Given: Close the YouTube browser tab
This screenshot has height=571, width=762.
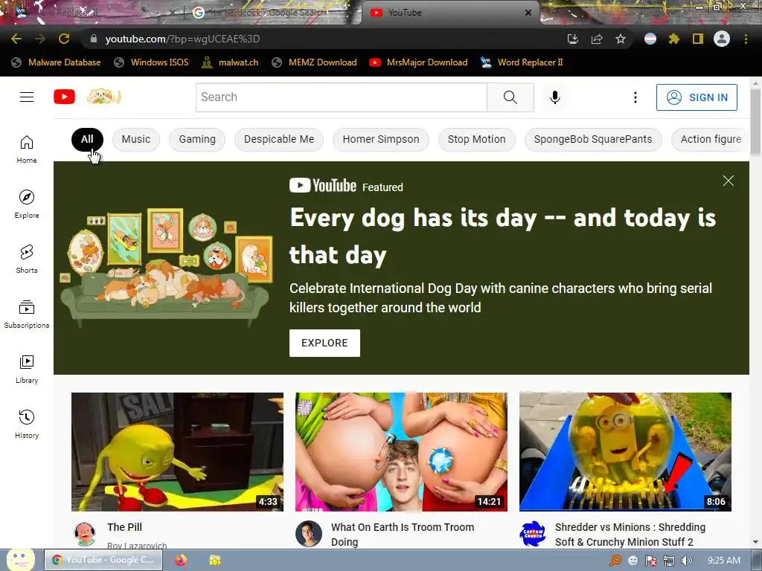Looking at the screenshot, I should click(x=528, y=13).
